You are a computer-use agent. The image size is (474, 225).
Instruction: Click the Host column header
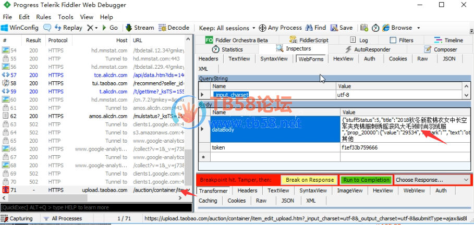101,40
